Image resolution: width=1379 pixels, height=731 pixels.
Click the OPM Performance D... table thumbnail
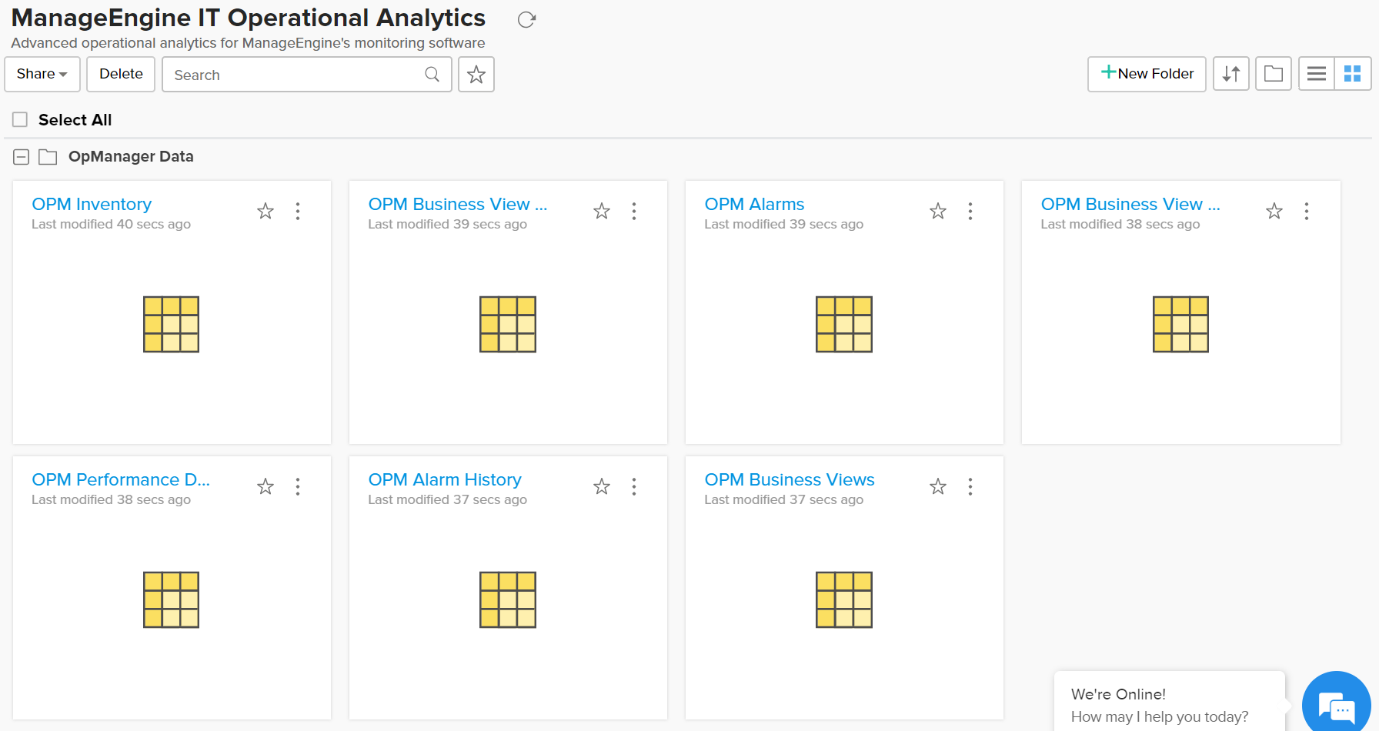pos(171,599)
